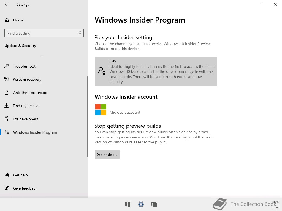Click the sidebar vertical scrollbar
The width and height of the screenshot is (282, 211).
[x=87, y=116]
